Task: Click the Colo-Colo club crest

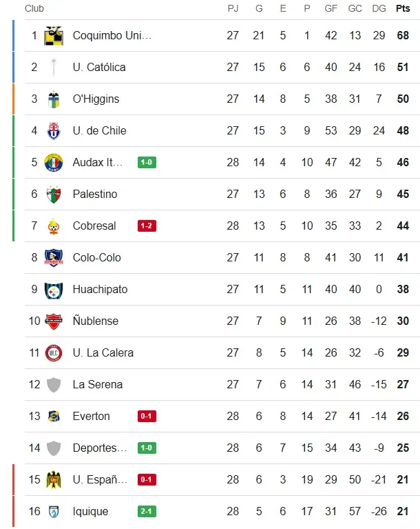Action: coord(54,258)
